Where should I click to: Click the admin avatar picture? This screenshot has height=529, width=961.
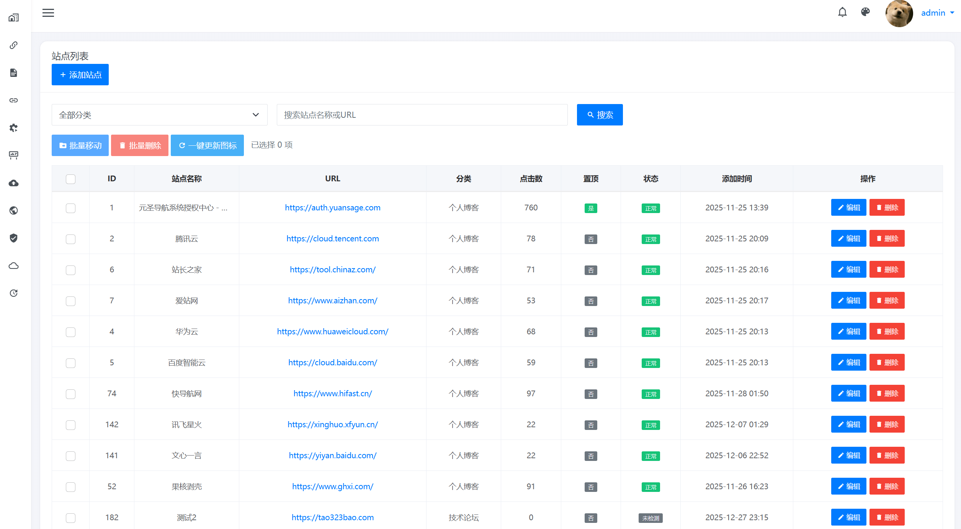pyautogui.click(x=899, y=13)
